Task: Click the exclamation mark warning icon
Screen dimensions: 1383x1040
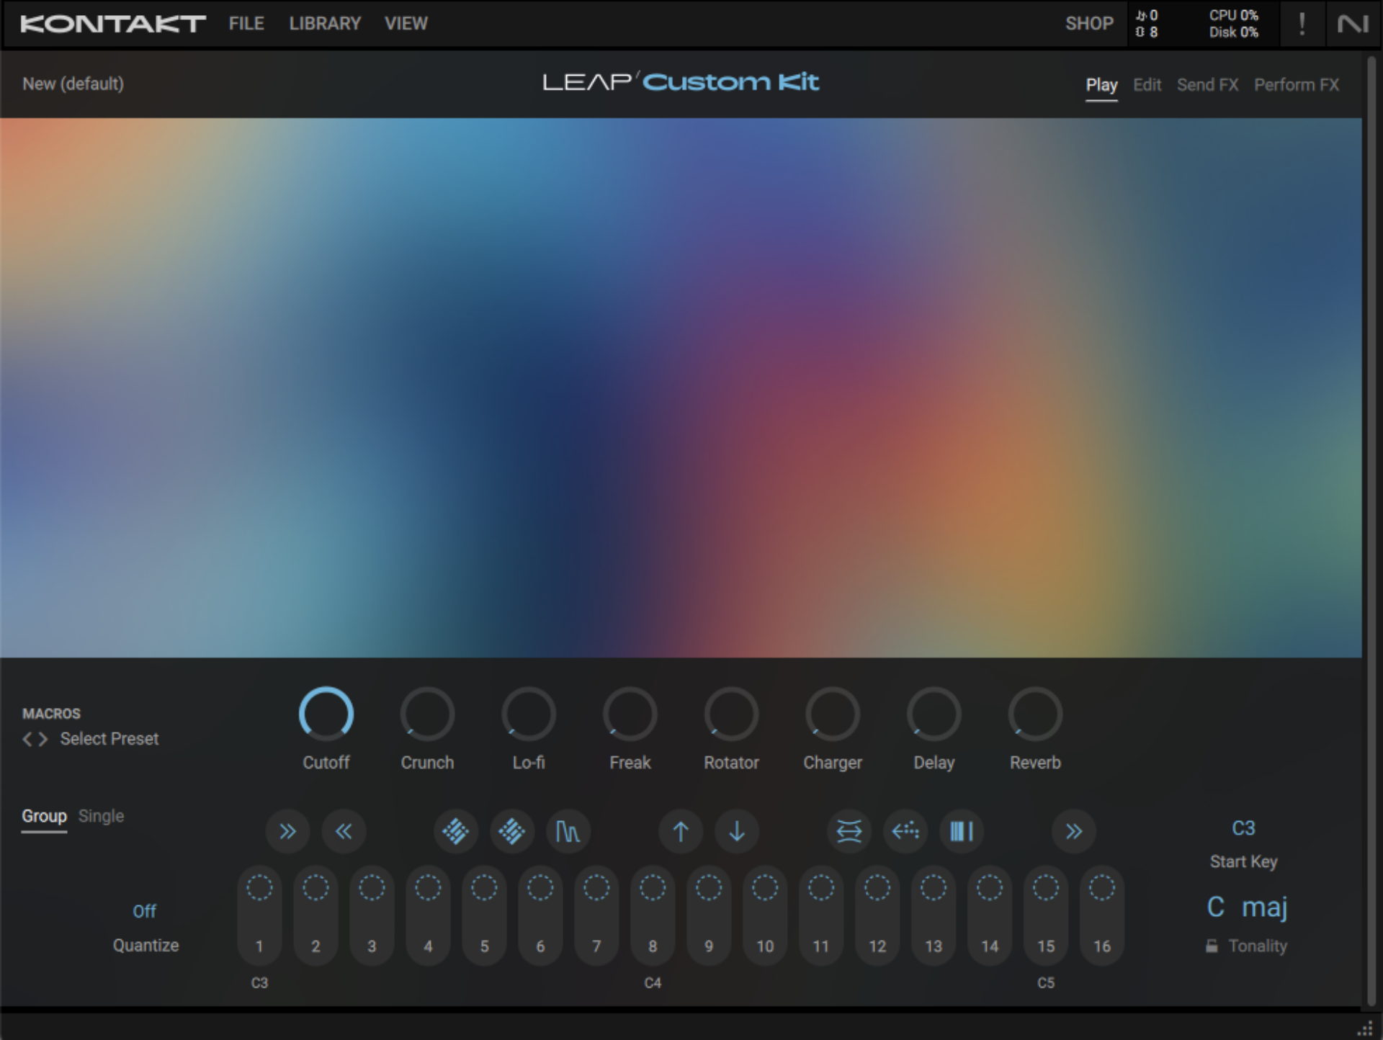Action: (x=1302, y=23)
